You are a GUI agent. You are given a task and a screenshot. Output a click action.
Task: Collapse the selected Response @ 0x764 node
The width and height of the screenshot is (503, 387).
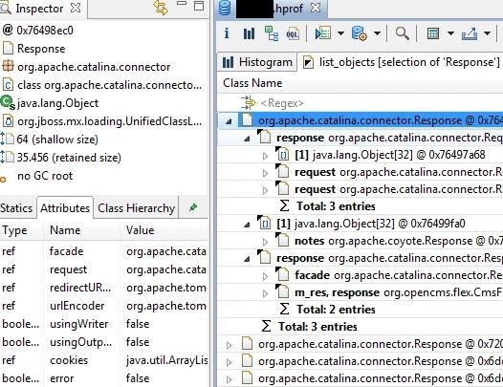coord(229,121)
